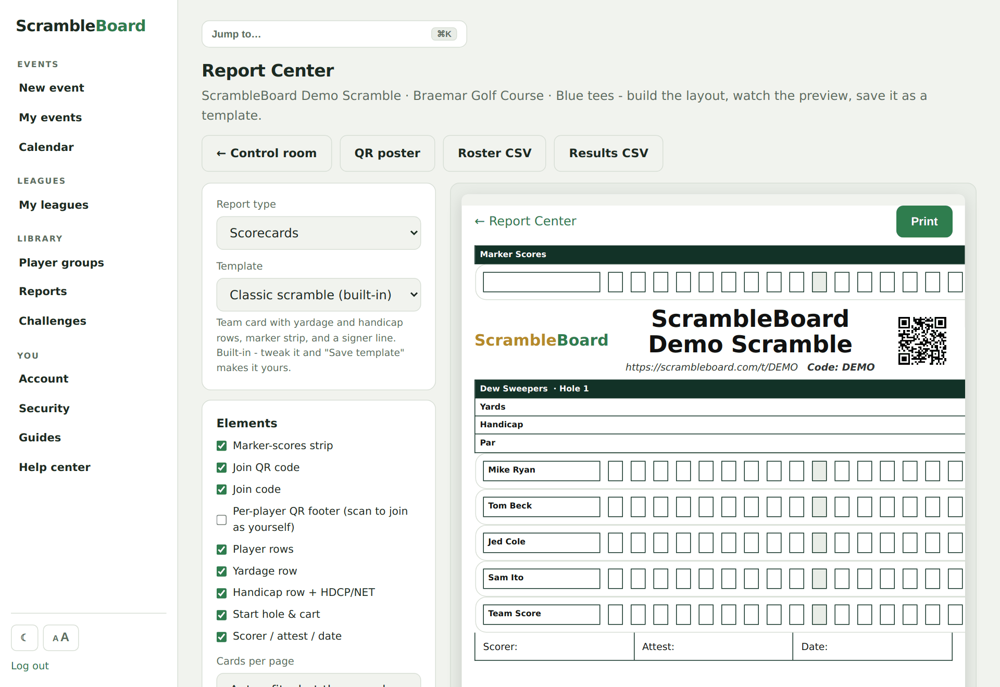Screen dimensions: 1000x687
Task: Click the Jed Cole name box
Action: [x=542, y=542]
